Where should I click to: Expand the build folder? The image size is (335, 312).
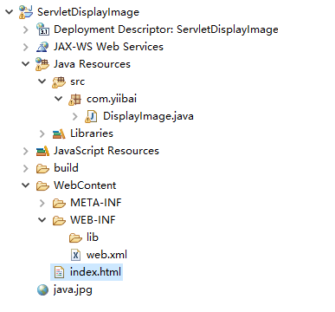tap(26, 168)
